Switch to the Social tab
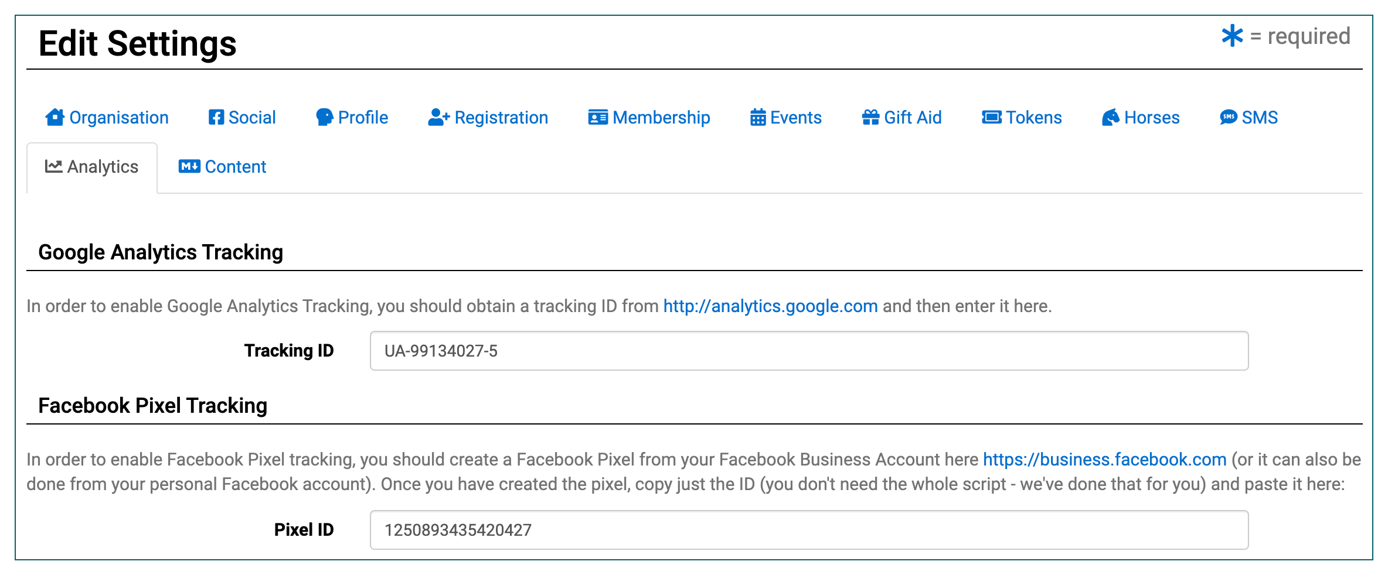This screenshot has width=1388, height=575. pyautogui.click(x=242, y=118)
